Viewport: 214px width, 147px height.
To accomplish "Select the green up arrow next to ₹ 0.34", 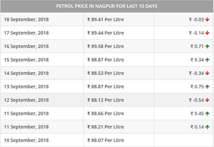I will 207,60.
